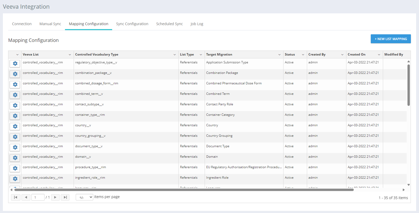
Task: Click the Target Migration column header
Action: coord(219,54)
